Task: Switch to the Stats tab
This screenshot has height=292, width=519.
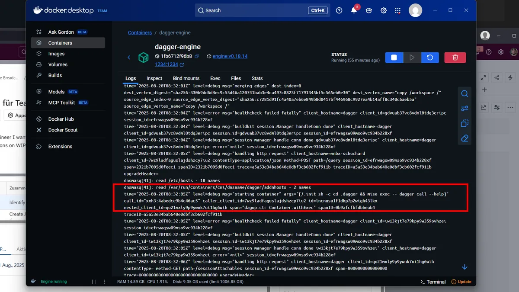Action: click(x=257, y=78)
